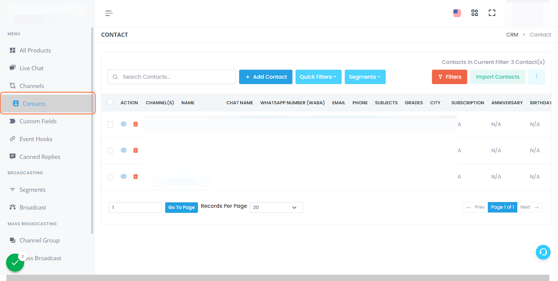The height and width of the screenshot is (281, 558).
Task: Click the Live Chat speech bubble icon
Action: [x=13, y=68]
